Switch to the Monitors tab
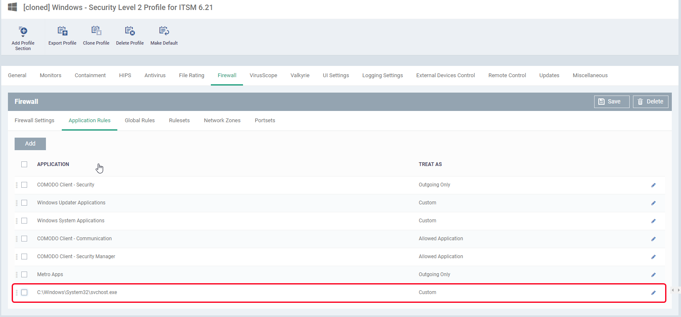This screenshot has height=317, width=681. 51,75
